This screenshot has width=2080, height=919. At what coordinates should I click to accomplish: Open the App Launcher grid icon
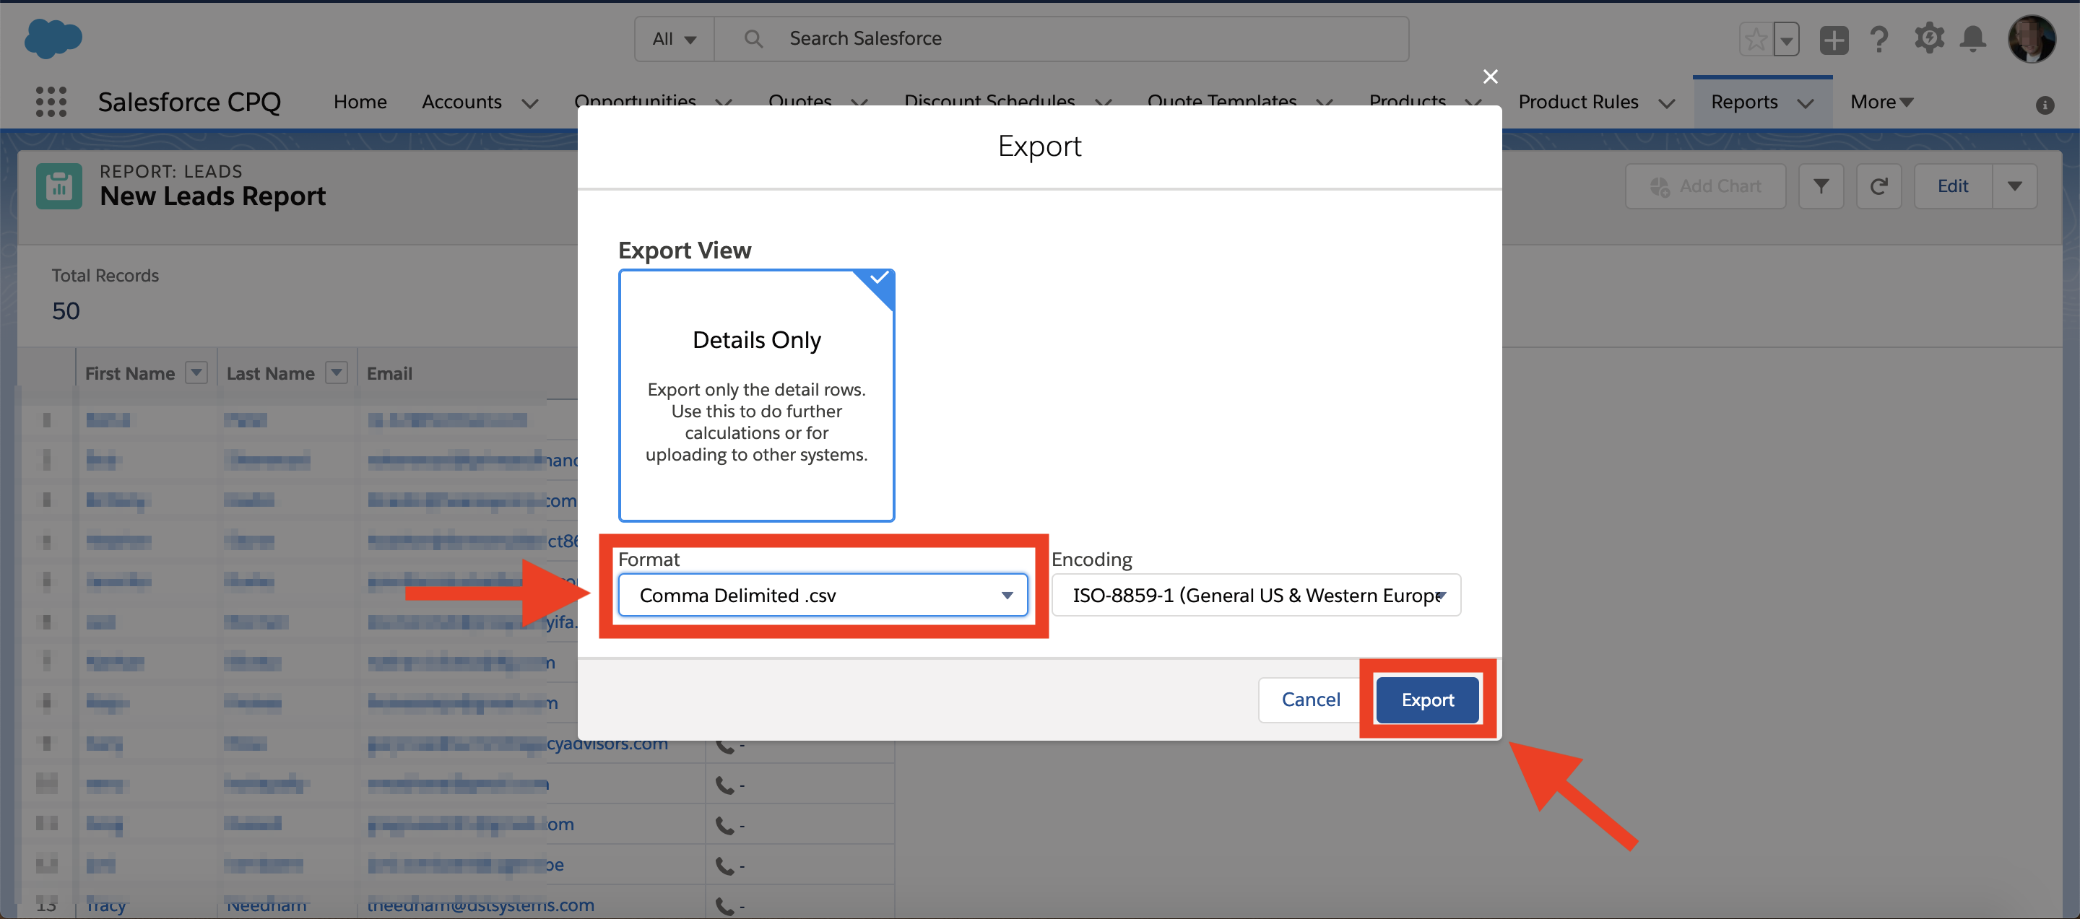(51, 102)
